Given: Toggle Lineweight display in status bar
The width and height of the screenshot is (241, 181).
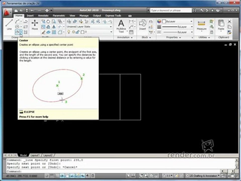Looking at the screenshot, I should click(87, 176).
